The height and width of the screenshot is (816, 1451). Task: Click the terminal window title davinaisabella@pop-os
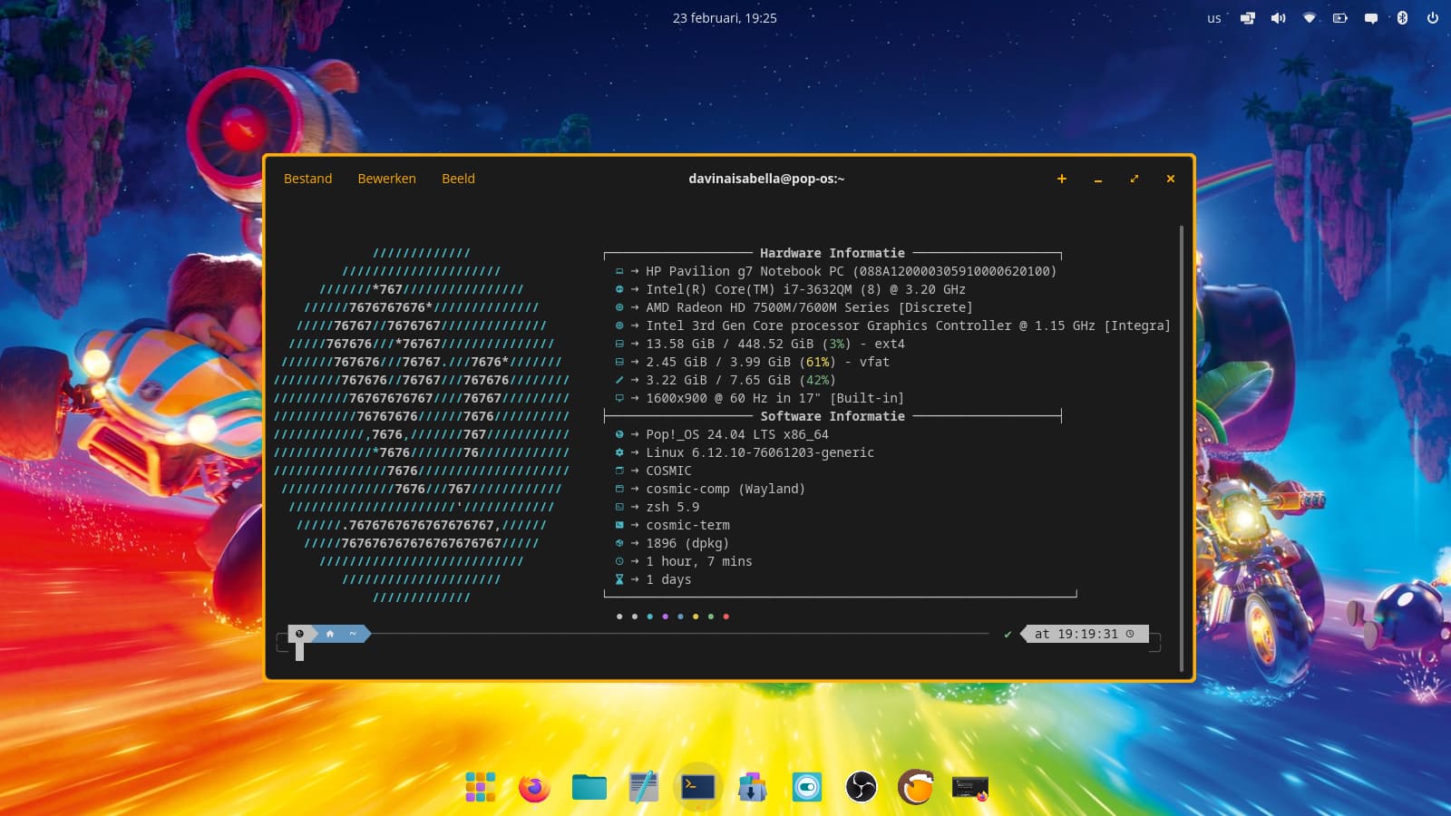(766, 179)
